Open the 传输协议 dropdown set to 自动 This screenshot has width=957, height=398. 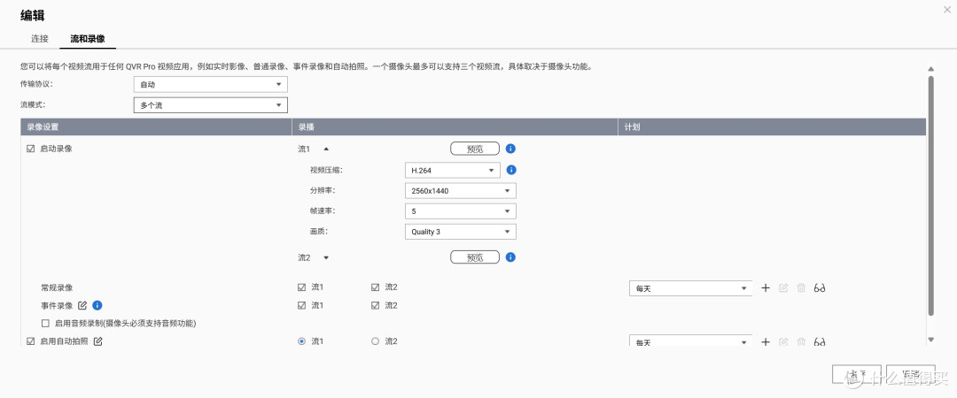[211, 85]
